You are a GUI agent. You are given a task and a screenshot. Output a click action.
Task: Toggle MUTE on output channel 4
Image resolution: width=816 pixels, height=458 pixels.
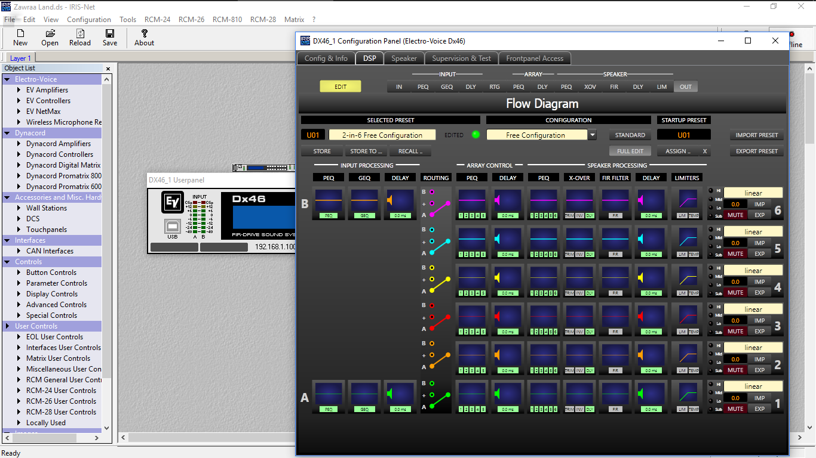pos(735,292)
